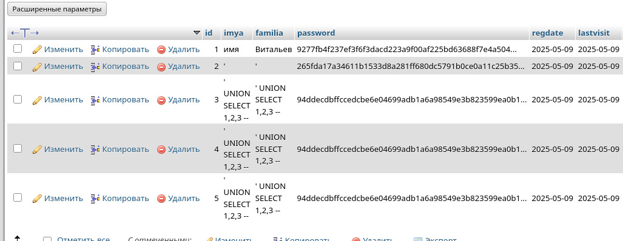Screen dimensions: 623x241
Task: Click Копировать link for row 4
Action: (126, 150)
